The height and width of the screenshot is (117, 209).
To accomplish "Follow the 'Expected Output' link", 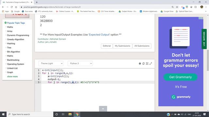I will [x=99, y=35].
